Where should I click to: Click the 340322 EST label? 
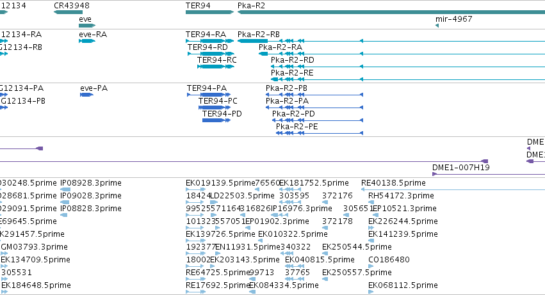(295, 247)
